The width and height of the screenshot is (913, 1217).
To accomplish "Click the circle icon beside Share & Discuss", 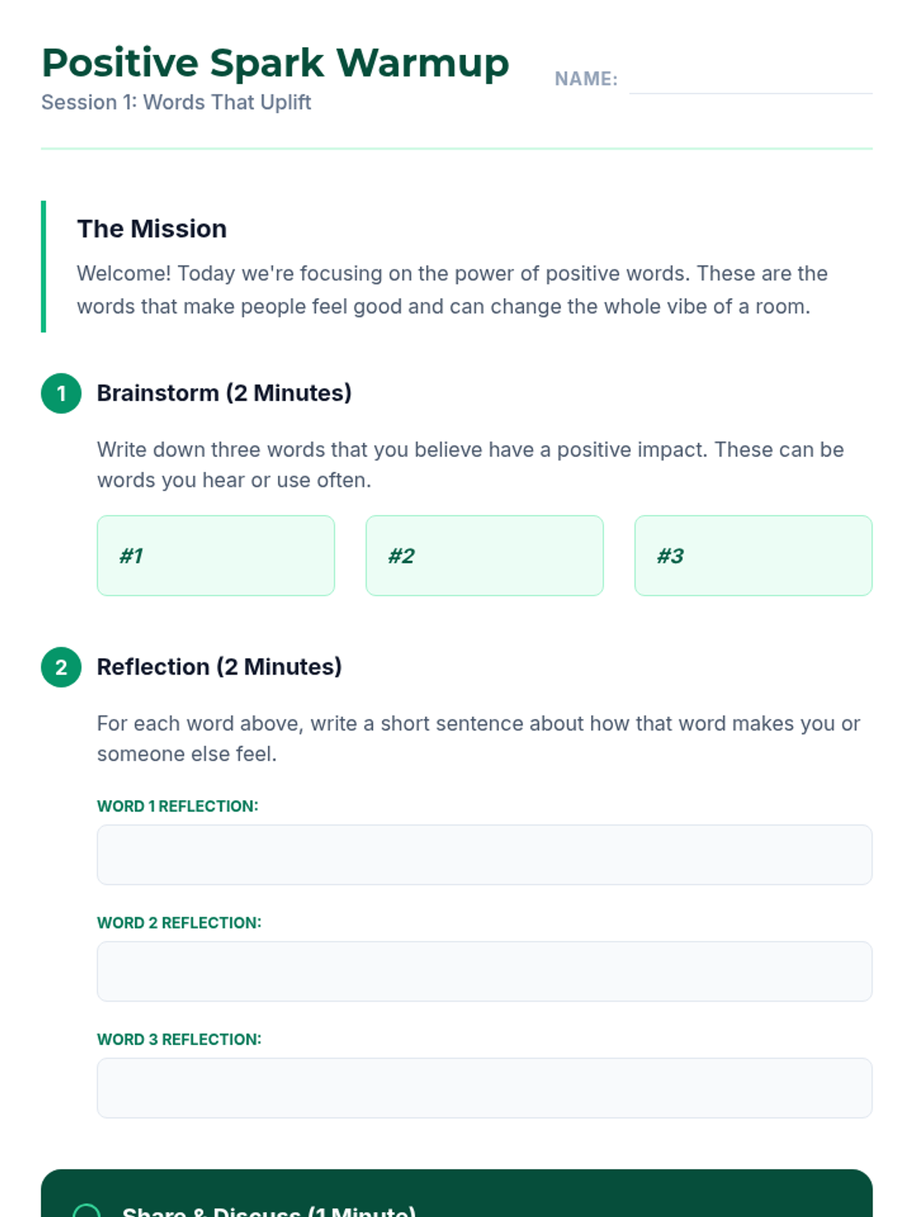I will (x=87, y=1209).
